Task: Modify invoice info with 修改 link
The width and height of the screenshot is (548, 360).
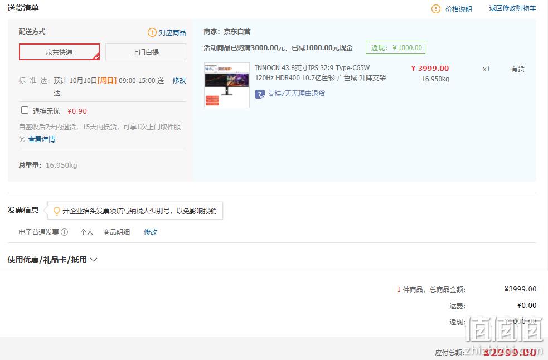Action: [x=151, y=232]
